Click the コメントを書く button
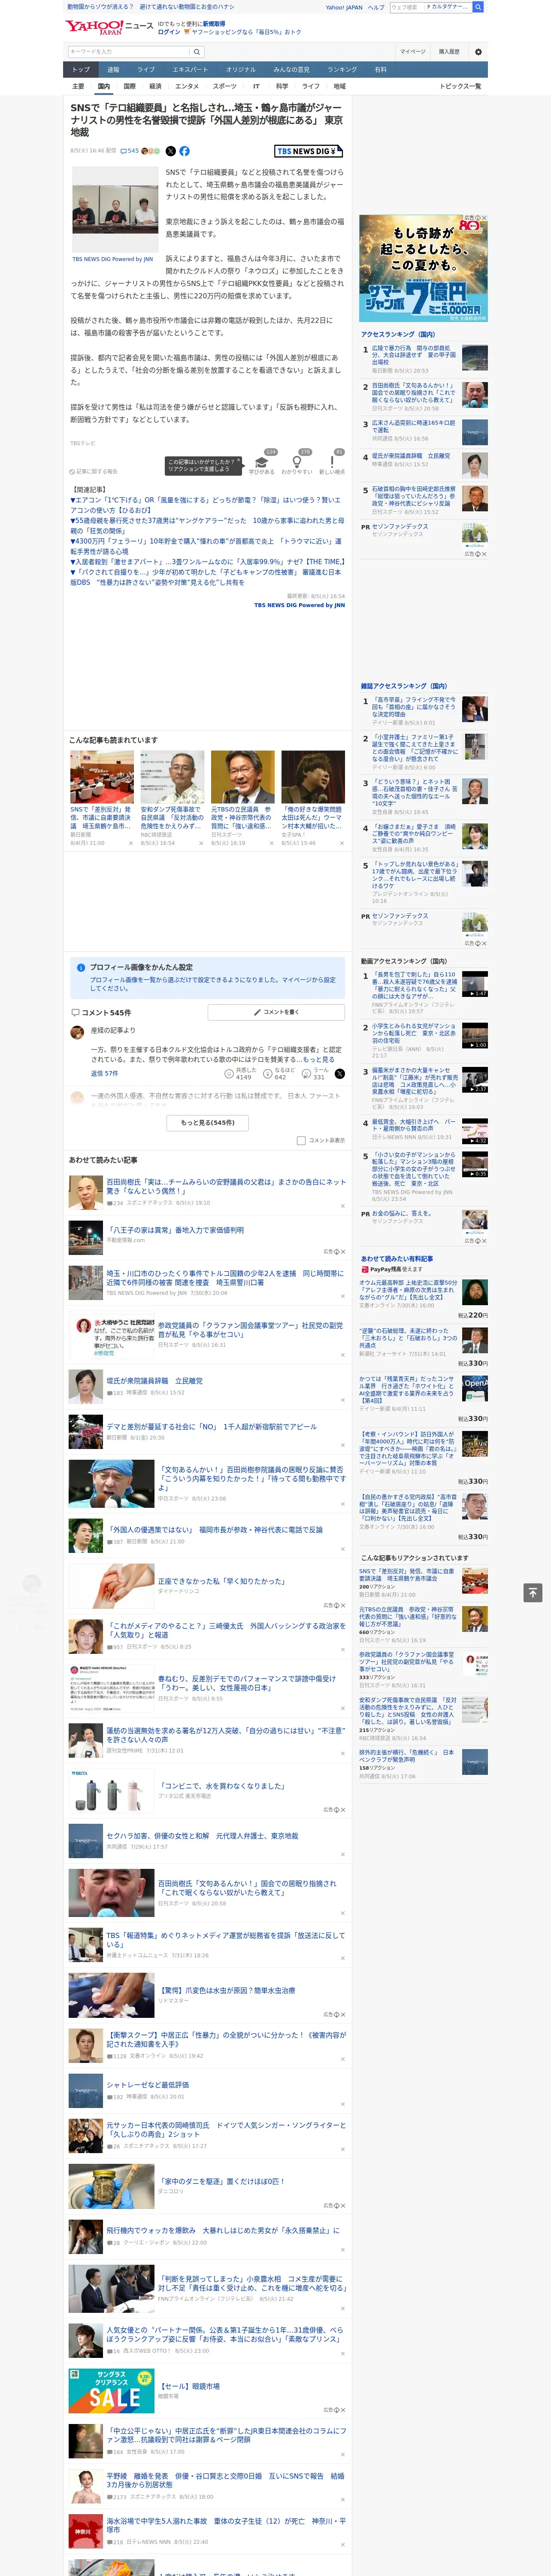Screen dimensions: 551x2576 tap(276, 1012)
